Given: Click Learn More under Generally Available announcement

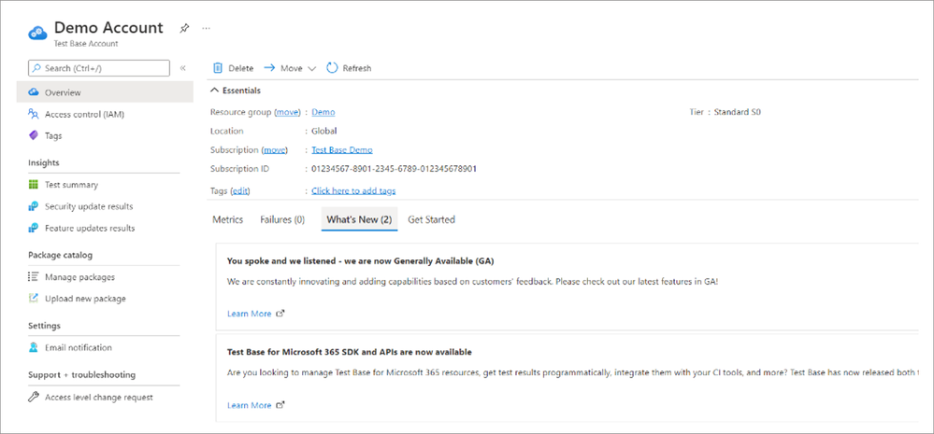Looking at the screenshot, I should pos(249,314).
